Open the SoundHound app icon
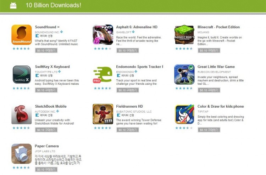The image size is (266, 175). tap(22, 35)
